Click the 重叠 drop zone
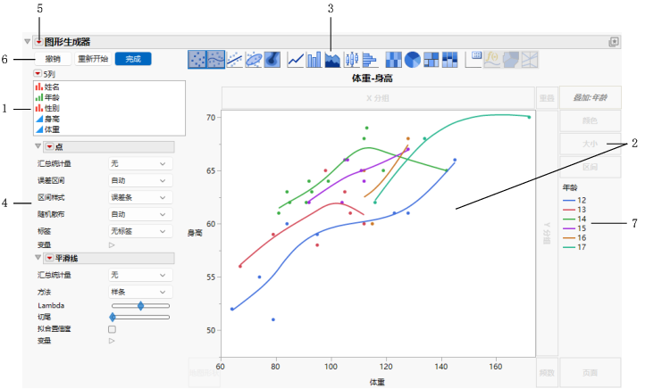Image resolution: width=645 pixels, height=389 pixels. pyautogui.click(x=547, y=98)
